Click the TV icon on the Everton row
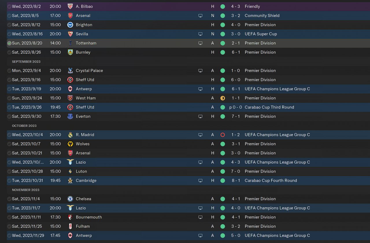 click(200, 117)
